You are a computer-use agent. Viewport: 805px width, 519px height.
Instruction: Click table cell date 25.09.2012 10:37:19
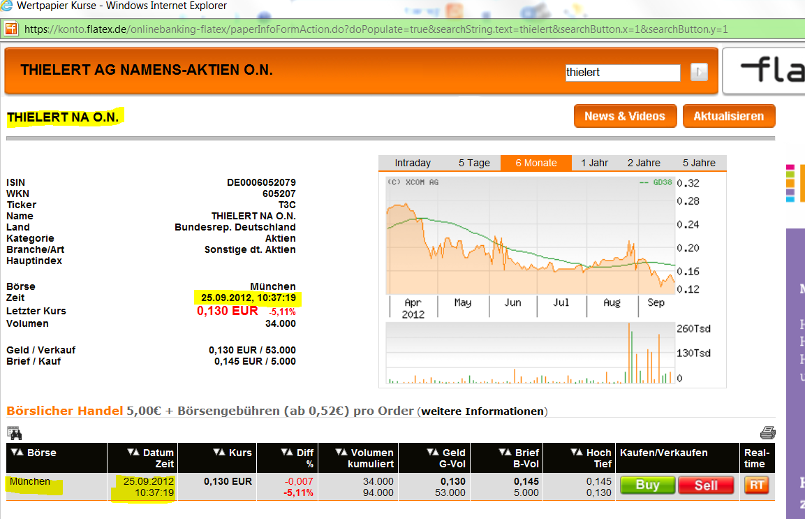pyautogui.click(x=149, y=487)
